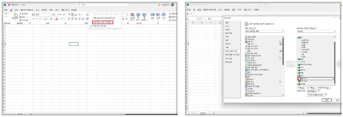Click the 다른 이름으로 저장 command in list
Image resolution: width=343 pixels, height=117 pixels.
(253, 55)
